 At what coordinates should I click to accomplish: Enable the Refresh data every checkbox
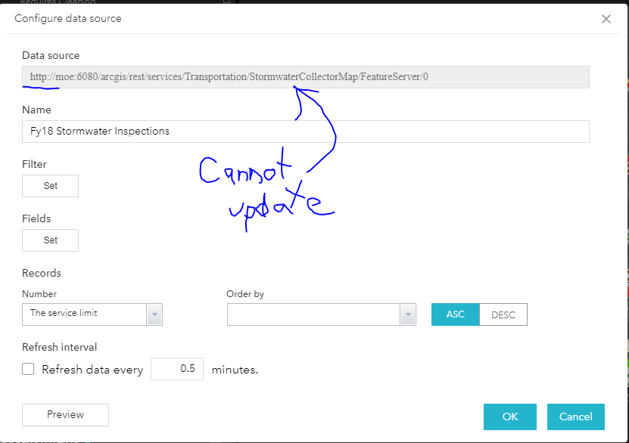pos(29,370)
